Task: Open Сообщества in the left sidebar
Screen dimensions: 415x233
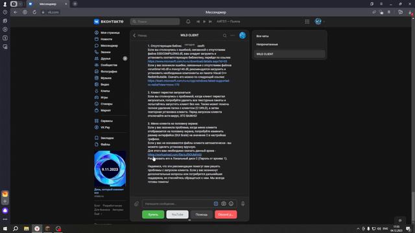Action: tap(110, 65)
